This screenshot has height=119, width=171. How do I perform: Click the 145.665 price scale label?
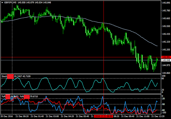(x=166, y=18)
